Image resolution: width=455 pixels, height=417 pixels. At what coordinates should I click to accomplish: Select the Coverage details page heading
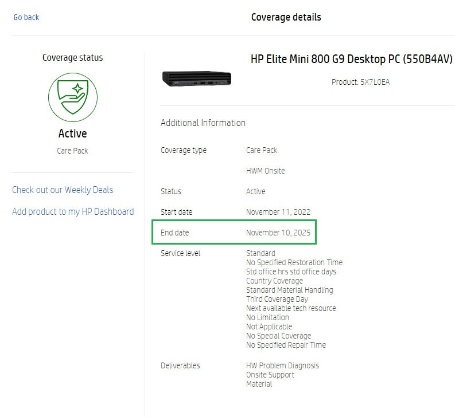(286, 17)
